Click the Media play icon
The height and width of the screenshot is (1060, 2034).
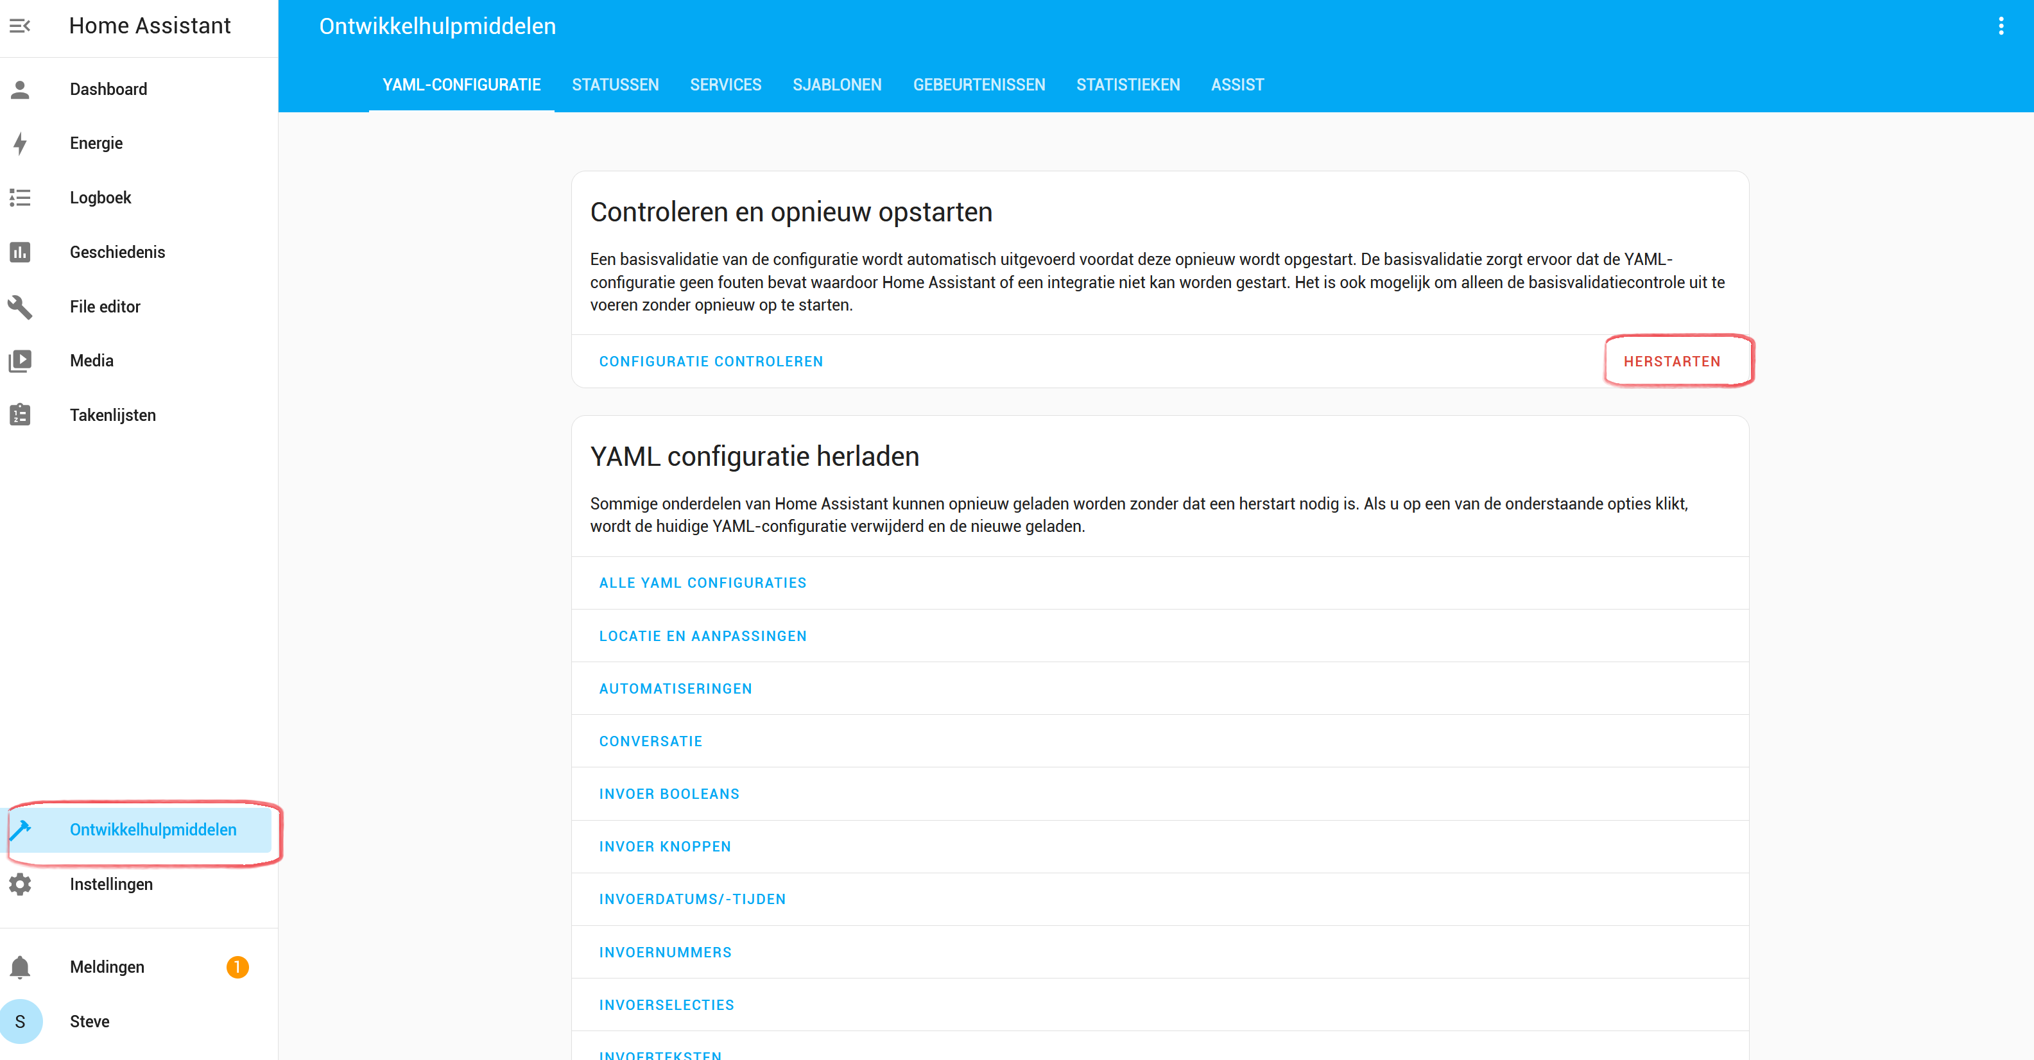(20, 361)
